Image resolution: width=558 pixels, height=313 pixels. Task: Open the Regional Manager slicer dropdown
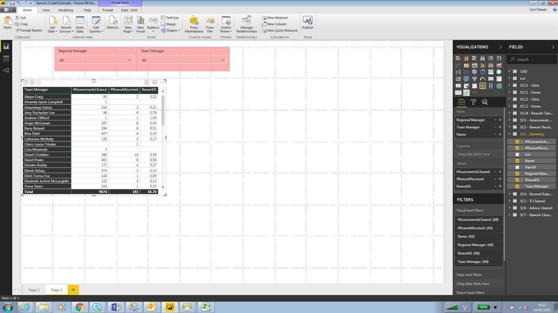[96, 60]
